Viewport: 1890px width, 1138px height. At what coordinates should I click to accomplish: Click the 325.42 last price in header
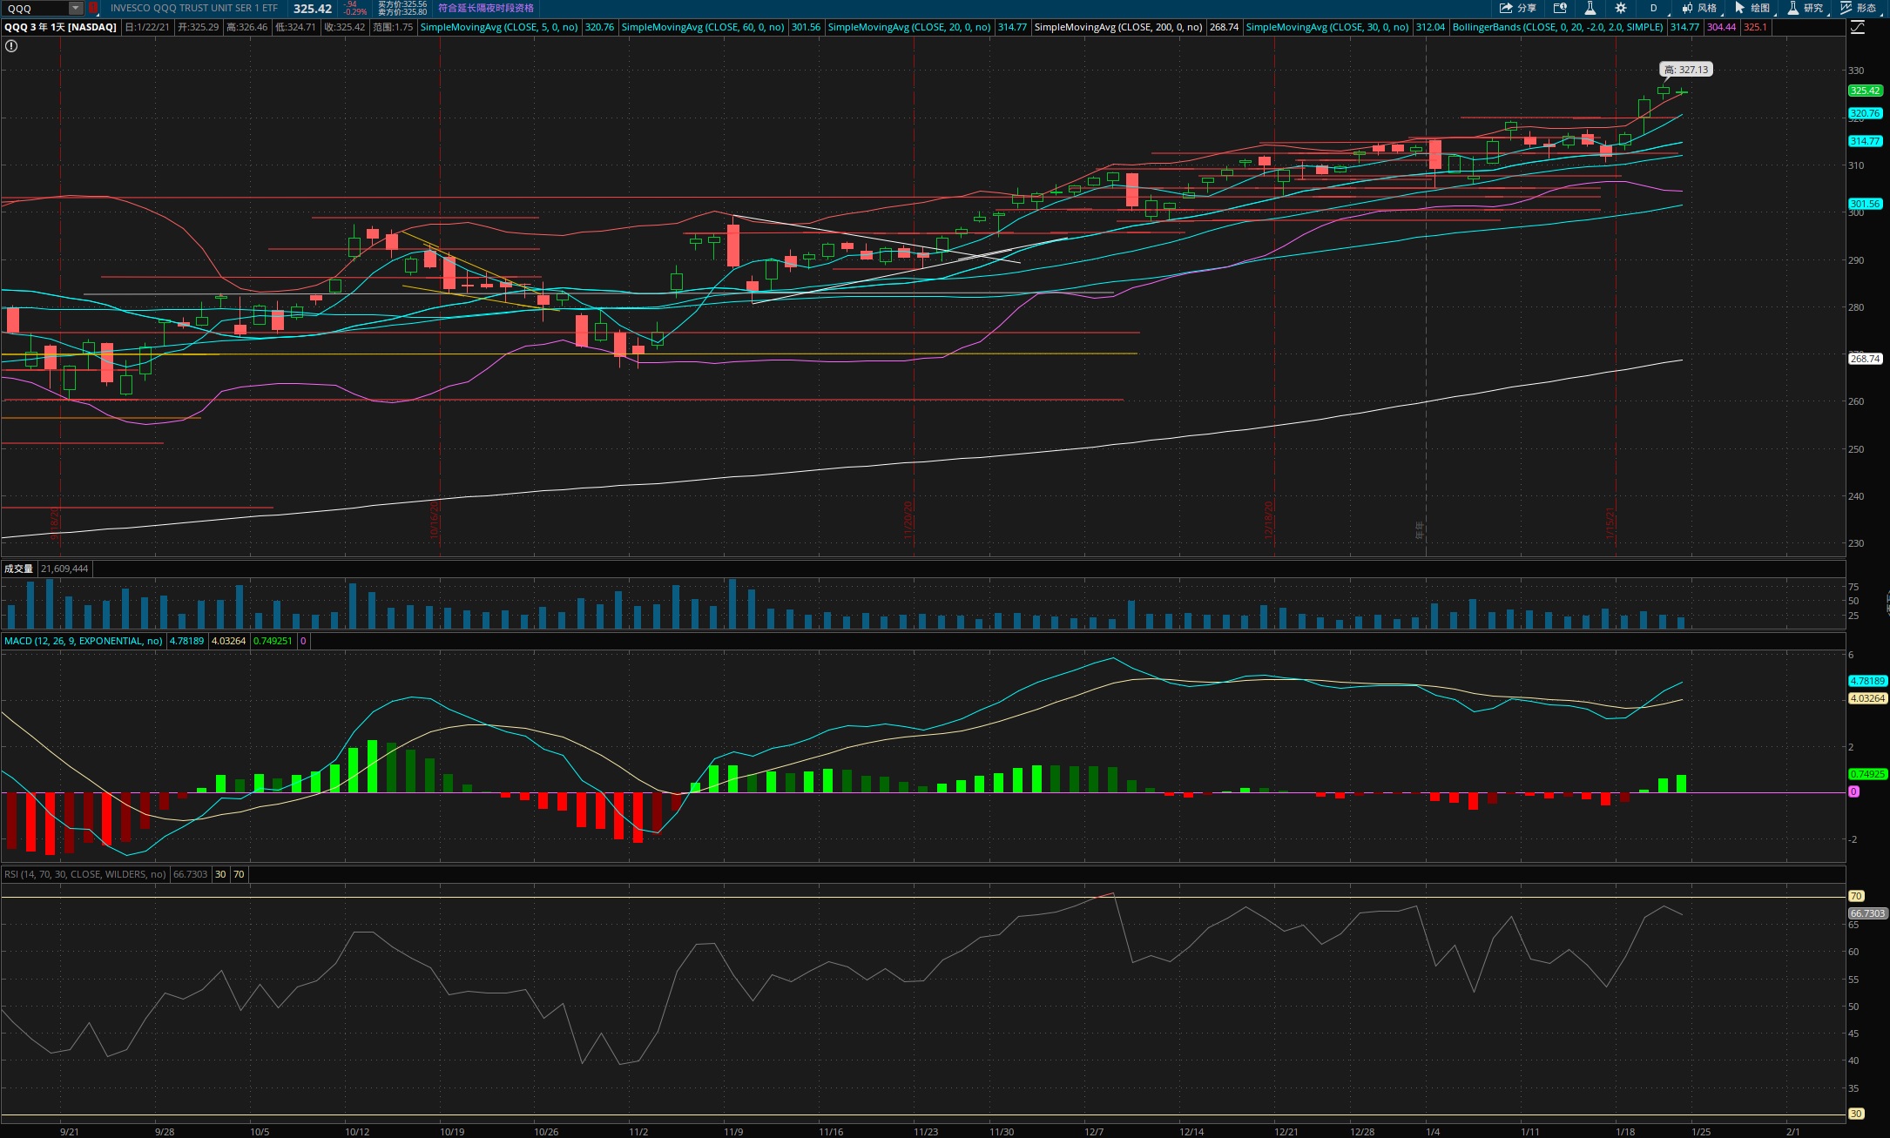coord(313,8)
